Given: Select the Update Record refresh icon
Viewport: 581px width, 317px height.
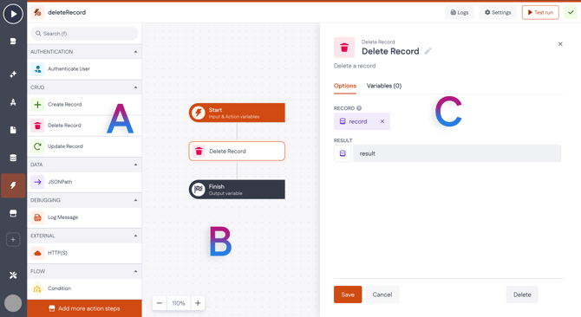Looking at the screenshot, I should coord(37,146).
